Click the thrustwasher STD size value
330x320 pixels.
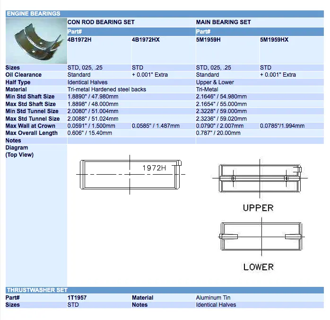click(x=73, y=305)
